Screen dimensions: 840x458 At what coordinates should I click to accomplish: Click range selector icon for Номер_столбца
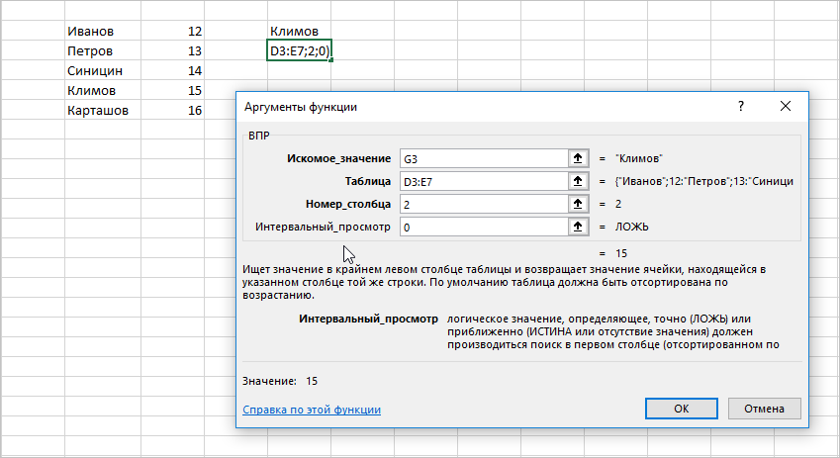(x=578, y=204)
